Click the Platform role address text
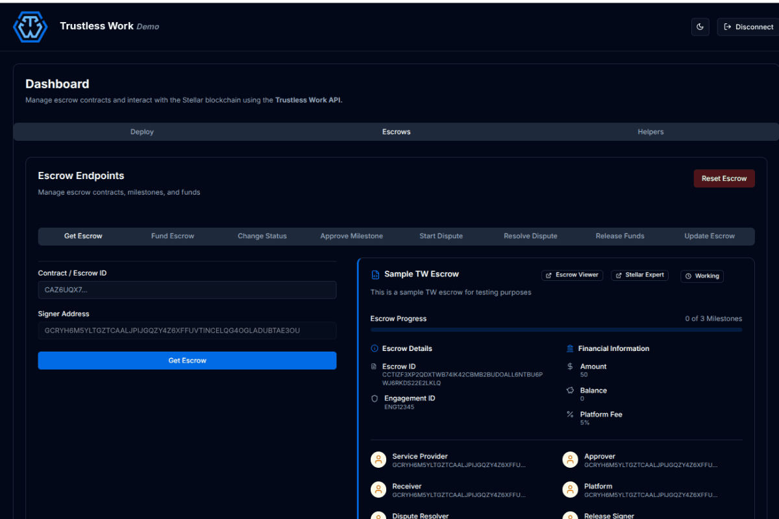This screenshot has height=519, width=779. (651, 495)
